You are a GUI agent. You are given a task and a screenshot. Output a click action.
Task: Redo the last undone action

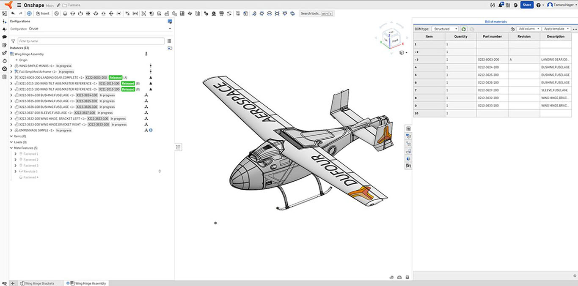(x=20, y=13)
